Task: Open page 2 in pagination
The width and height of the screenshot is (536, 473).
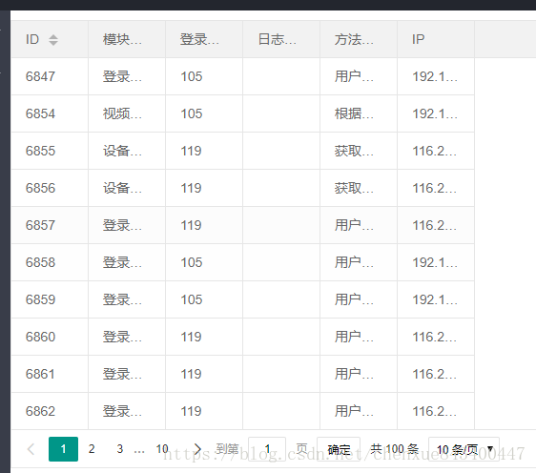Action: (x=92, y=449)
